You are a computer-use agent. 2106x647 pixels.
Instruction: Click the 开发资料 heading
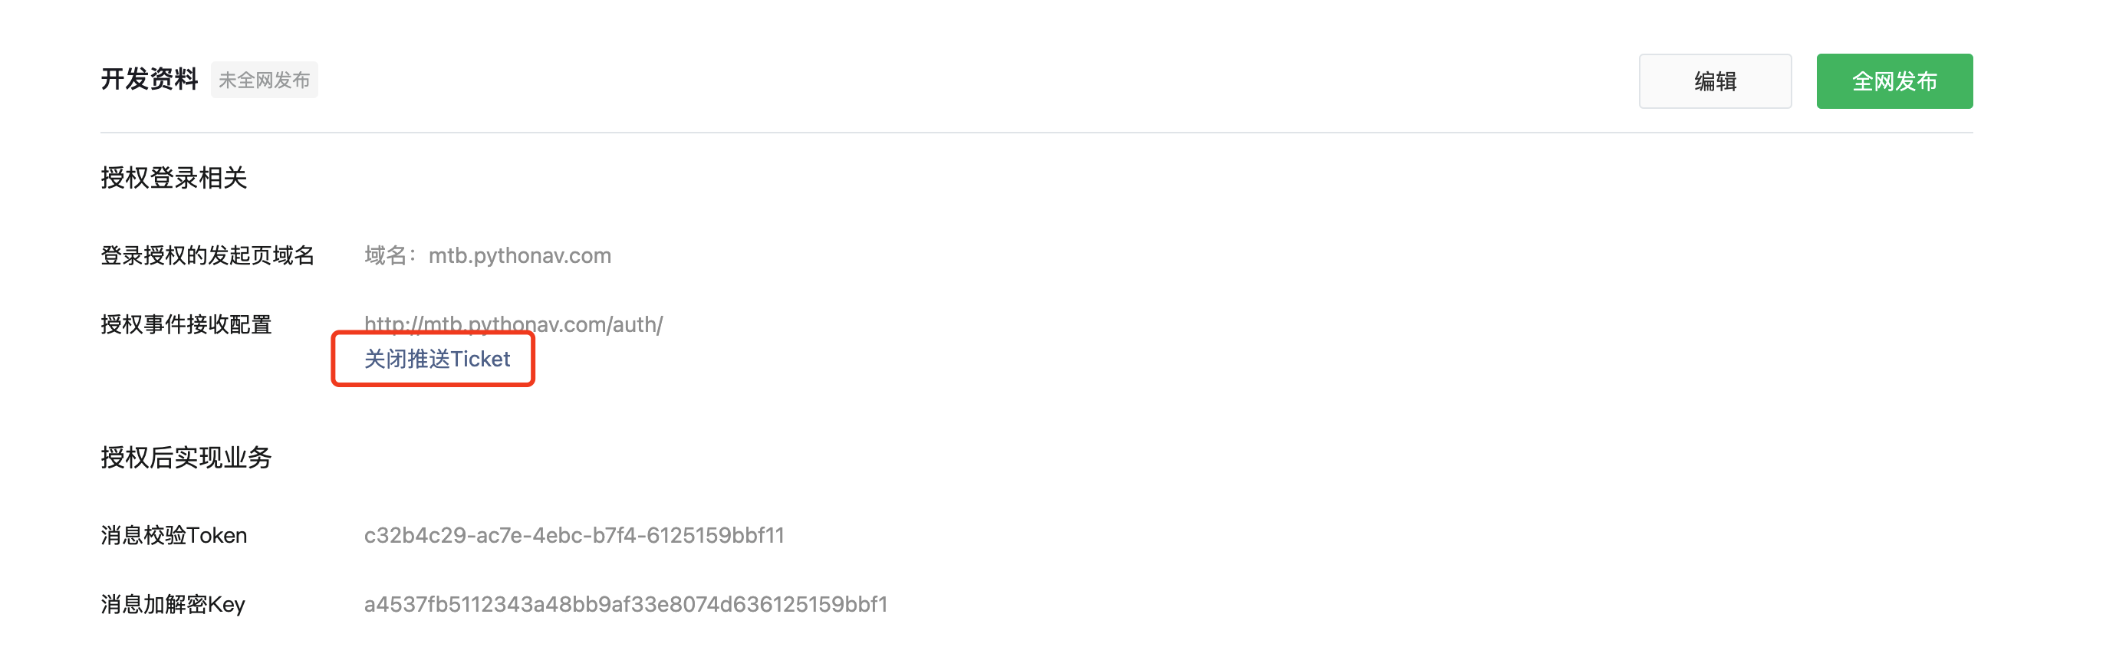150,79
